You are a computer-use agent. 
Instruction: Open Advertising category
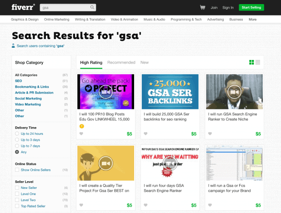pyautogui.click(x=216, y=20)
